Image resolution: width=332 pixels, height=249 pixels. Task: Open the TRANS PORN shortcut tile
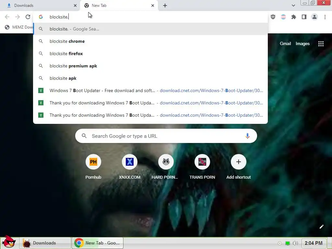(x=202, y=167)
